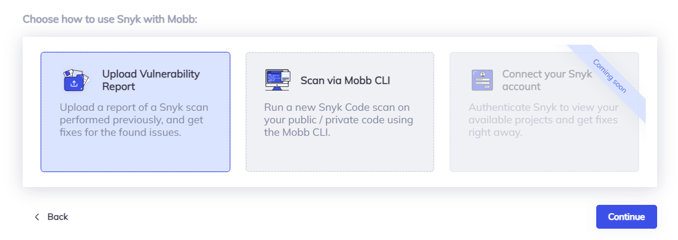Click the Snyk account login icon
Screen dimensions: 678x240
482,80
